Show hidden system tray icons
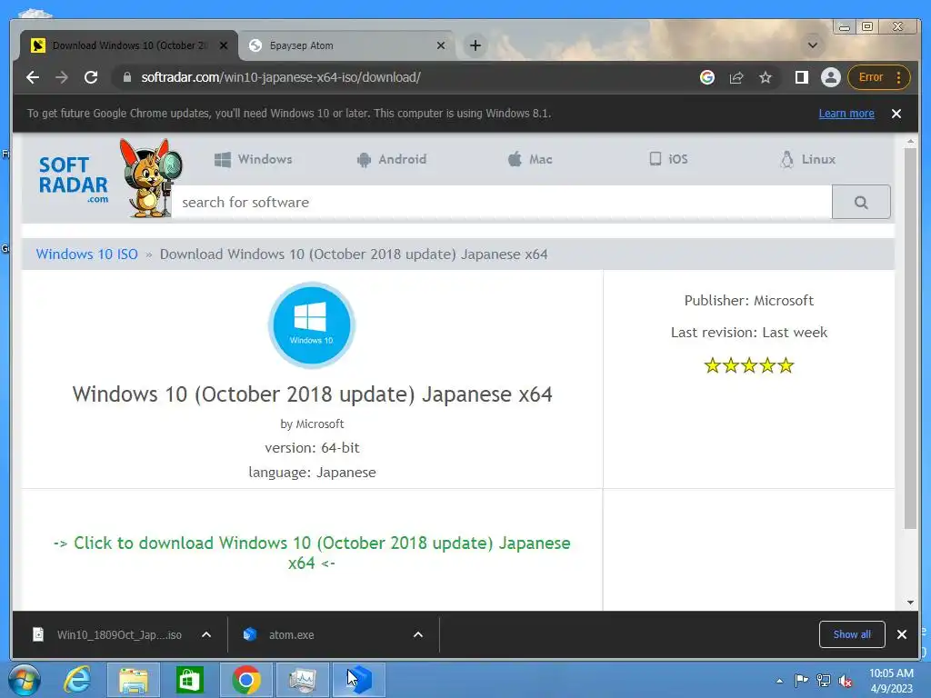The height and width of the screenshot is (698, 931). (779, 681)
